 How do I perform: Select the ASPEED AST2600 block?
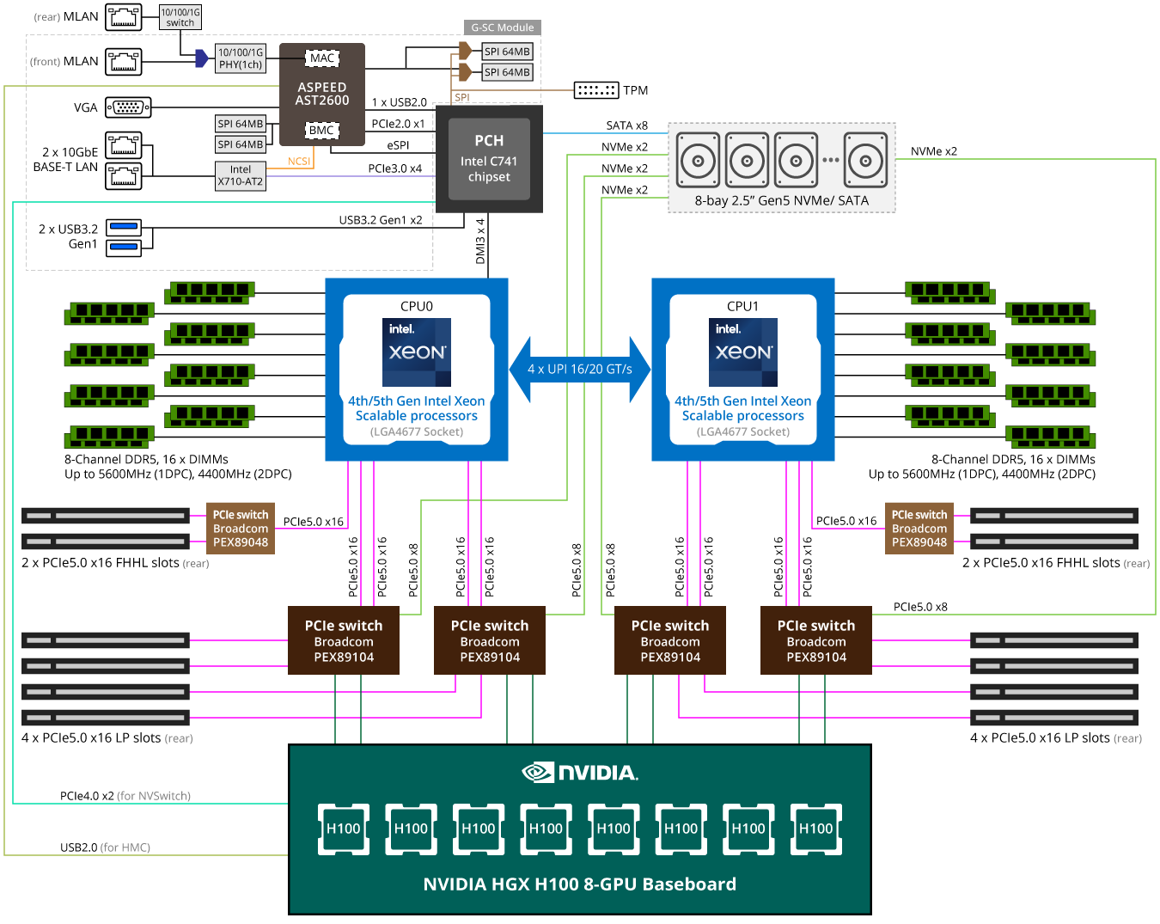pos(322,94)
